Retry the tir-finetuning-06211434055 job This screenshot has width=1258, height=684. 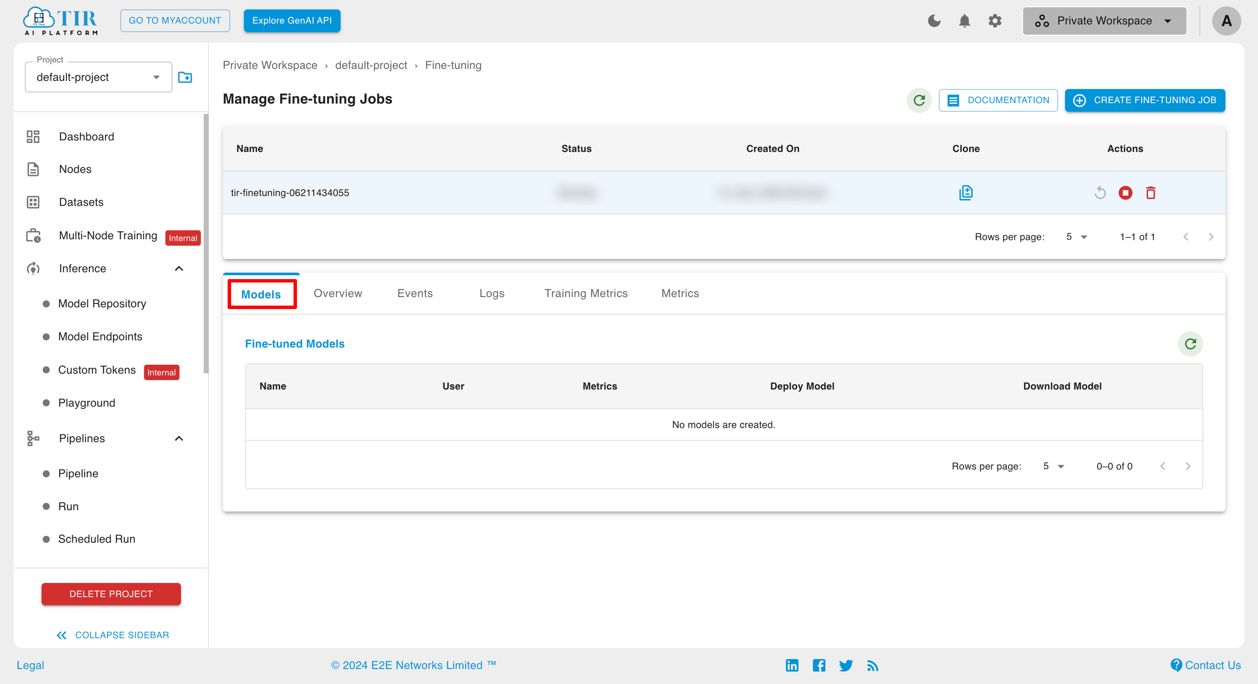1100,193
